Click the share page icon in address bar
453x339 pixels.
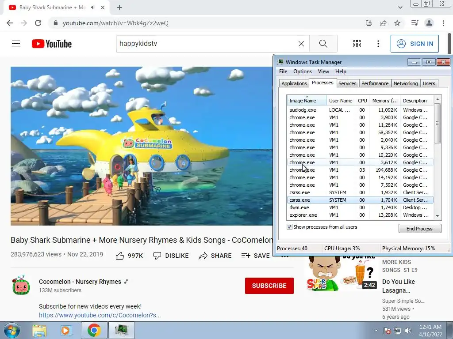pyautogui.click(x=383, y=23)
